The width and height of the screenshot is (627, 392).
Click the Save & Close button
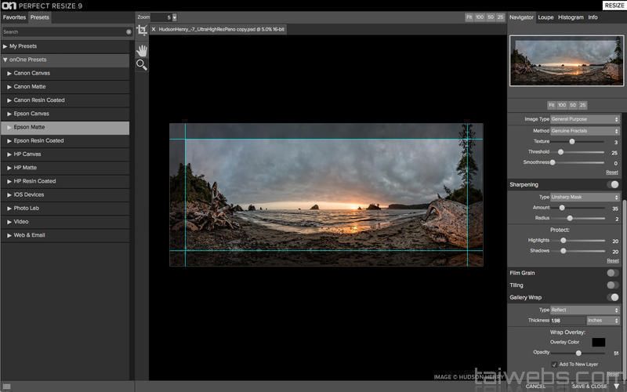[x=589, y=386]
